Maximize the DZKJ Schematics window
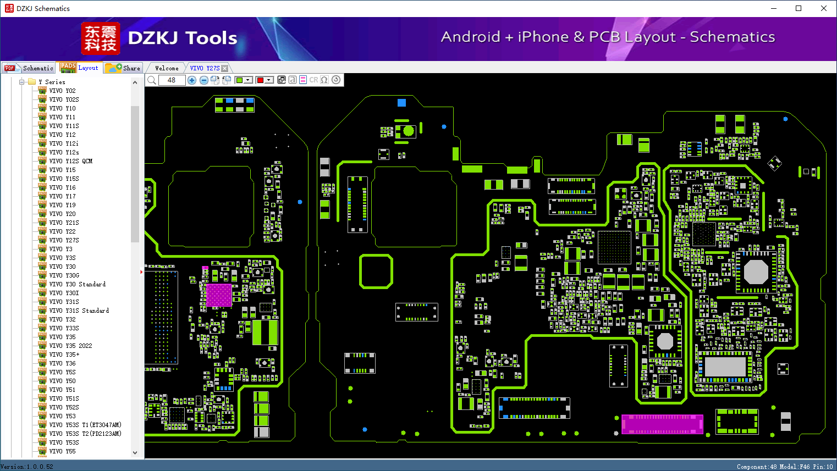Viewport: 837px width, 471px height. tap(799, 8)
